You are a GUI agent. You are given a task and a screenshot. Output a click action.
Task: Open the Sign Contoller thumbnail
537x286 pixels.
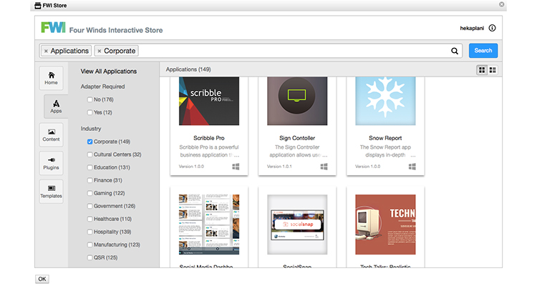(x=297, y=101)
